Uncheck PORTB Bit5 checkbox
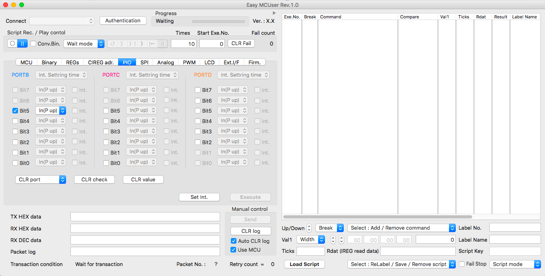 point(15,111)
